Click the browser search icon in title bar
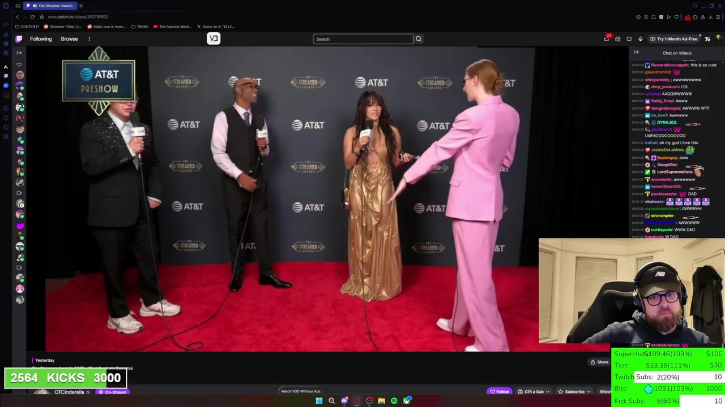 click(695, 6)
